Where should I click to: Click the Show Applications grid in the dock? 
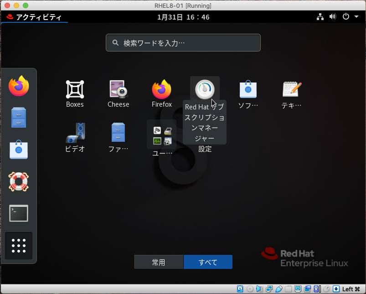point(18,245)
